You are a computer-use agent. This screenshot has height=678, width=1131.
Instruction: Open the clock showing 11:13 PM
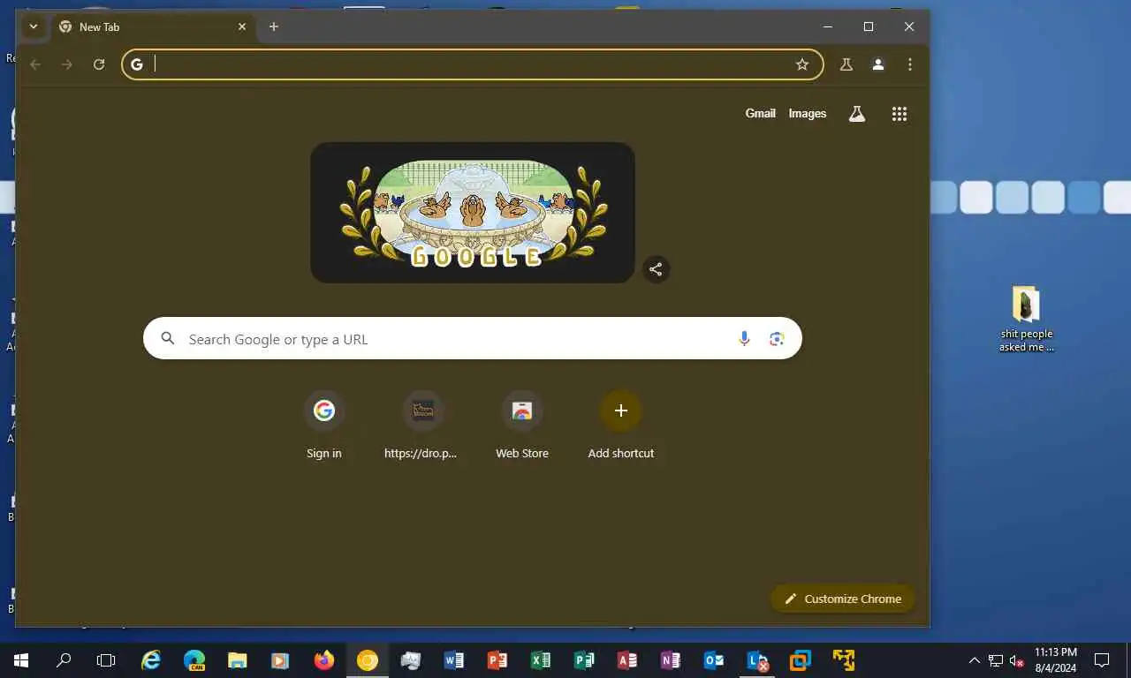pos(1054,660)
